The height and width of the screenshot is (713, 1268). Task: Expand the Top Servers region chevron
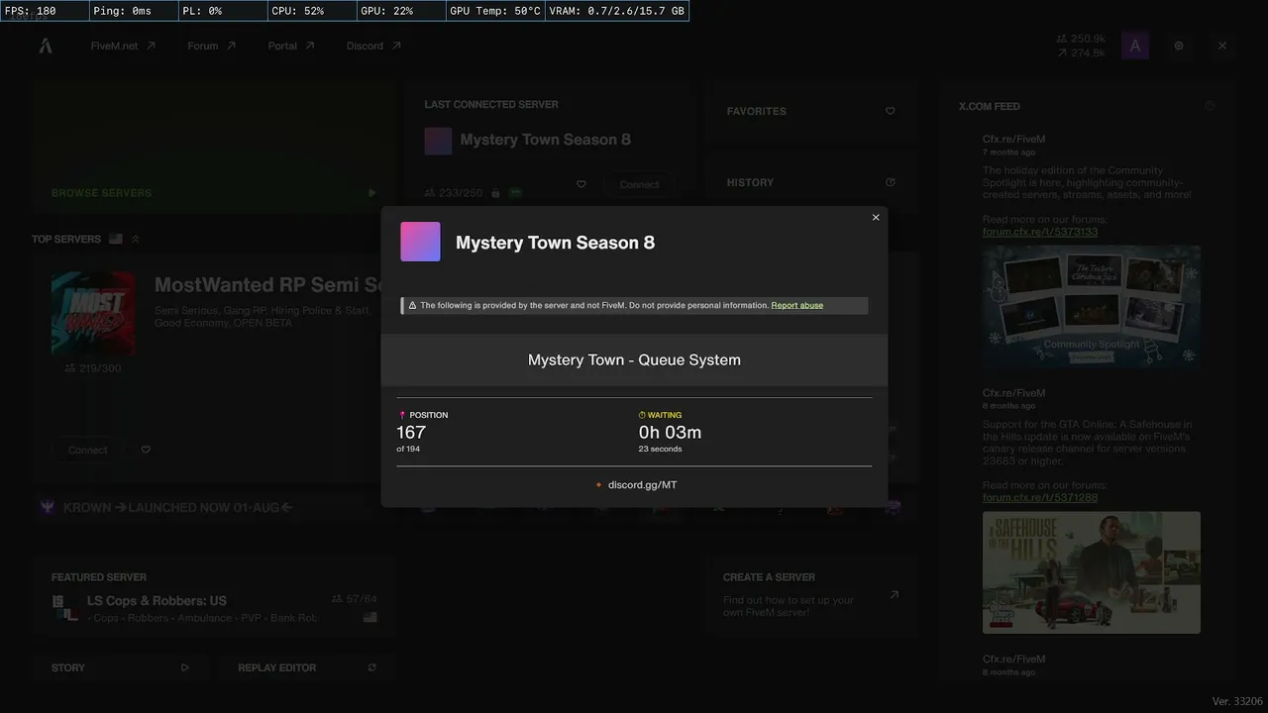point(136,239)
